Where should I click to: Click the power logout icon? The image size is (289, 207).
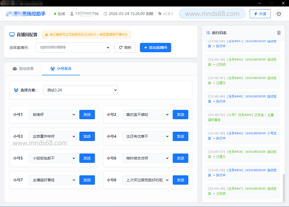click(279, 14)
